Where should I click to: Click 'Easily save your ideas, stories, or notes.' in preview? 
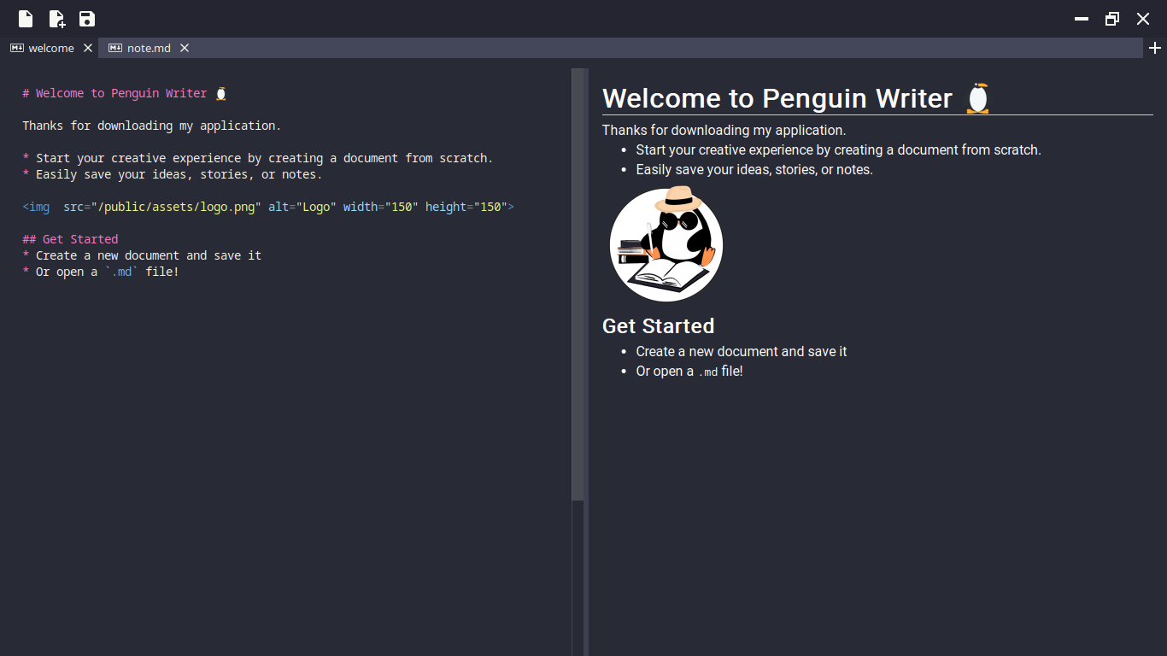click(754, 170)
